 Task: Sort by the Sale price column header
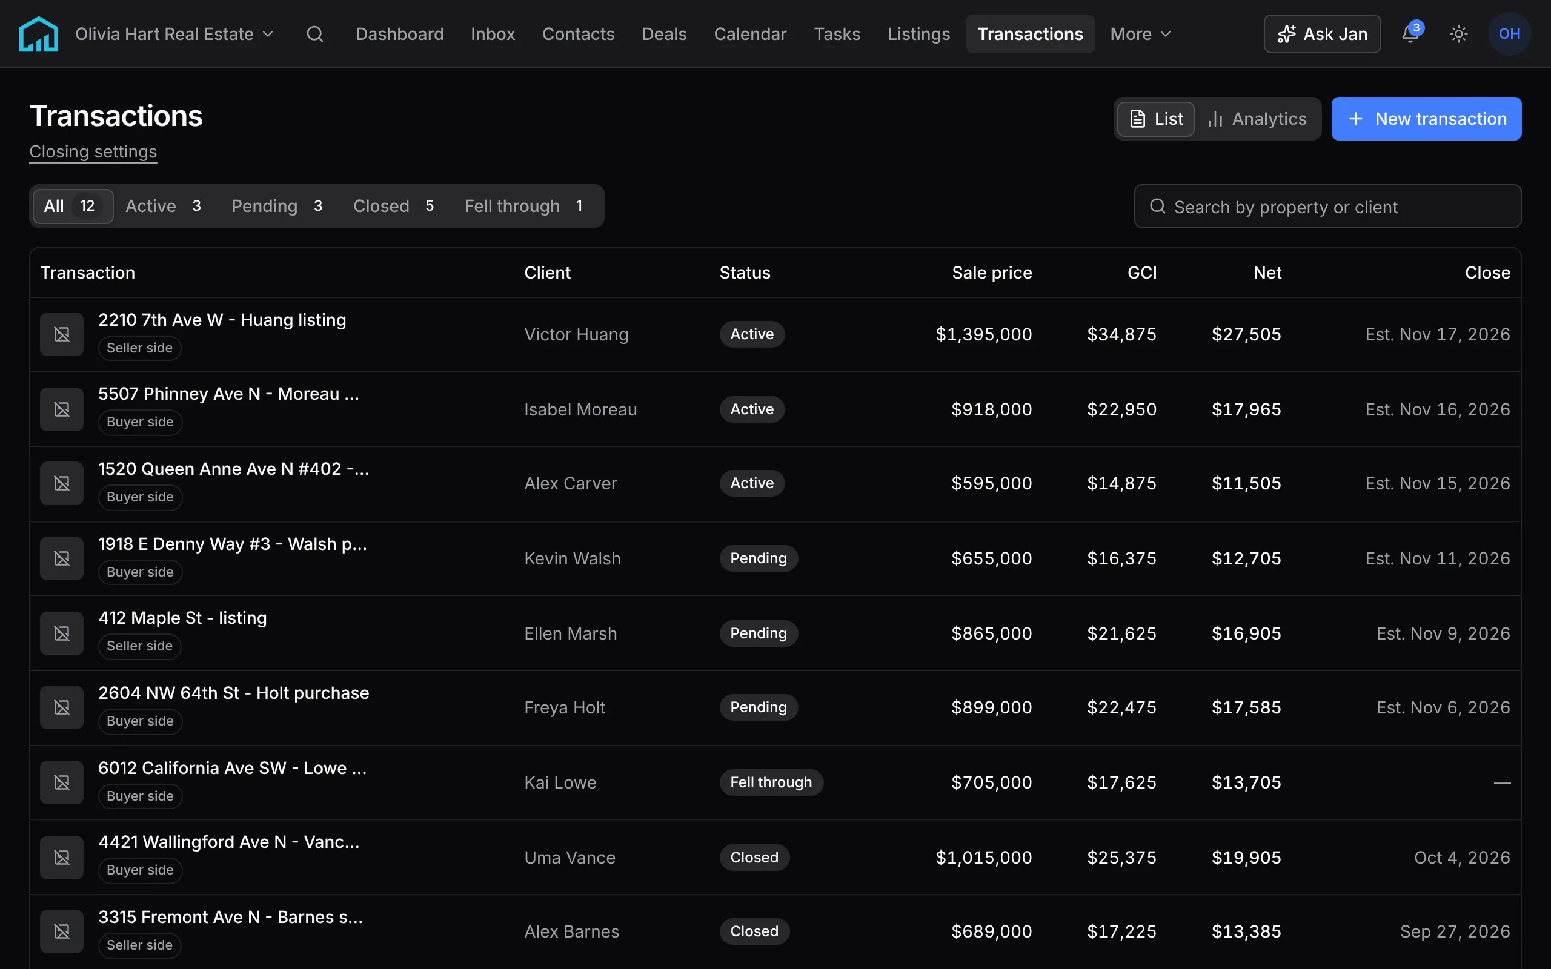coord(991,273)
